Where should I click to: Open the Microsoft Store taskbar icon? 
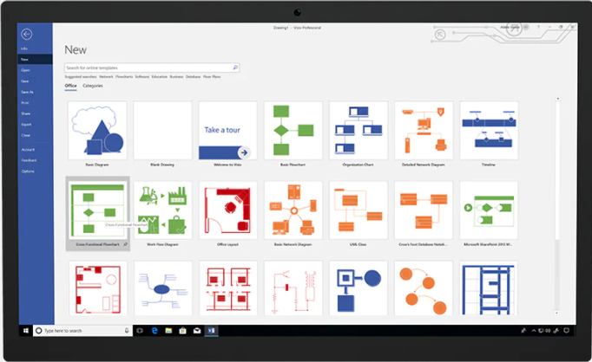click(x=183, y=331)
